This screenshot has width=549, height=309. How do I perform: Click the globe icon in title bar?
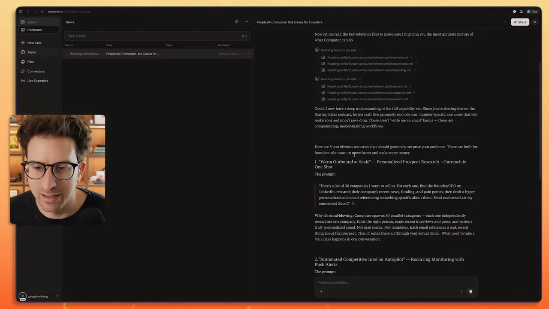[515, 12]
